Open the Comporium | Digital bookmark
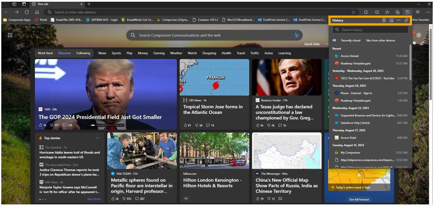 pos(173,20)
